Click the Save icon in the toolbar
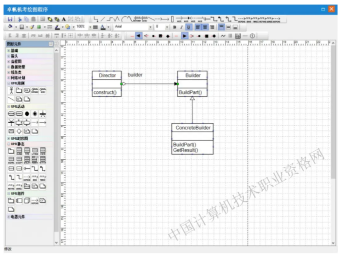Screen dimensions: 343x259 (x=10, y=19)
